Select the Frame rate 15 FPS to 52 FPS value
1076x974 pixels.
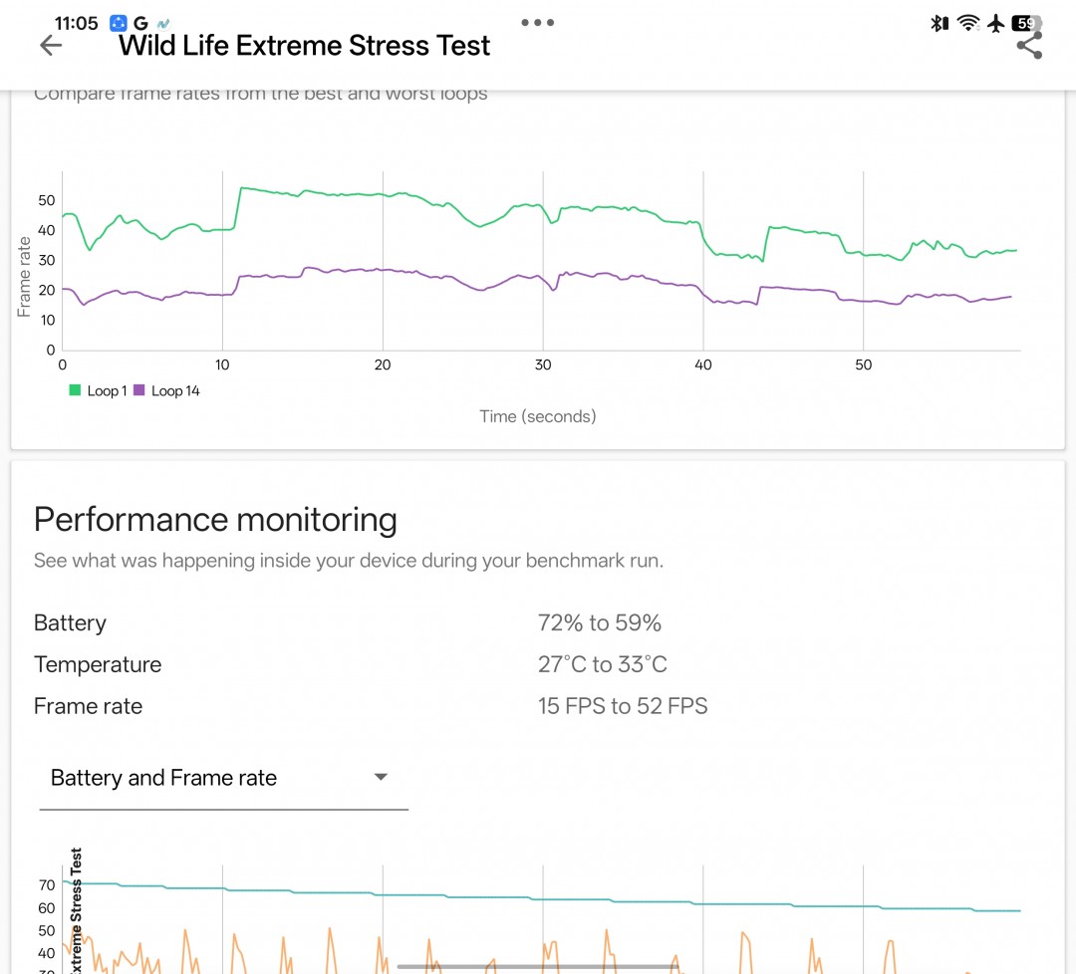pos(622,707)
